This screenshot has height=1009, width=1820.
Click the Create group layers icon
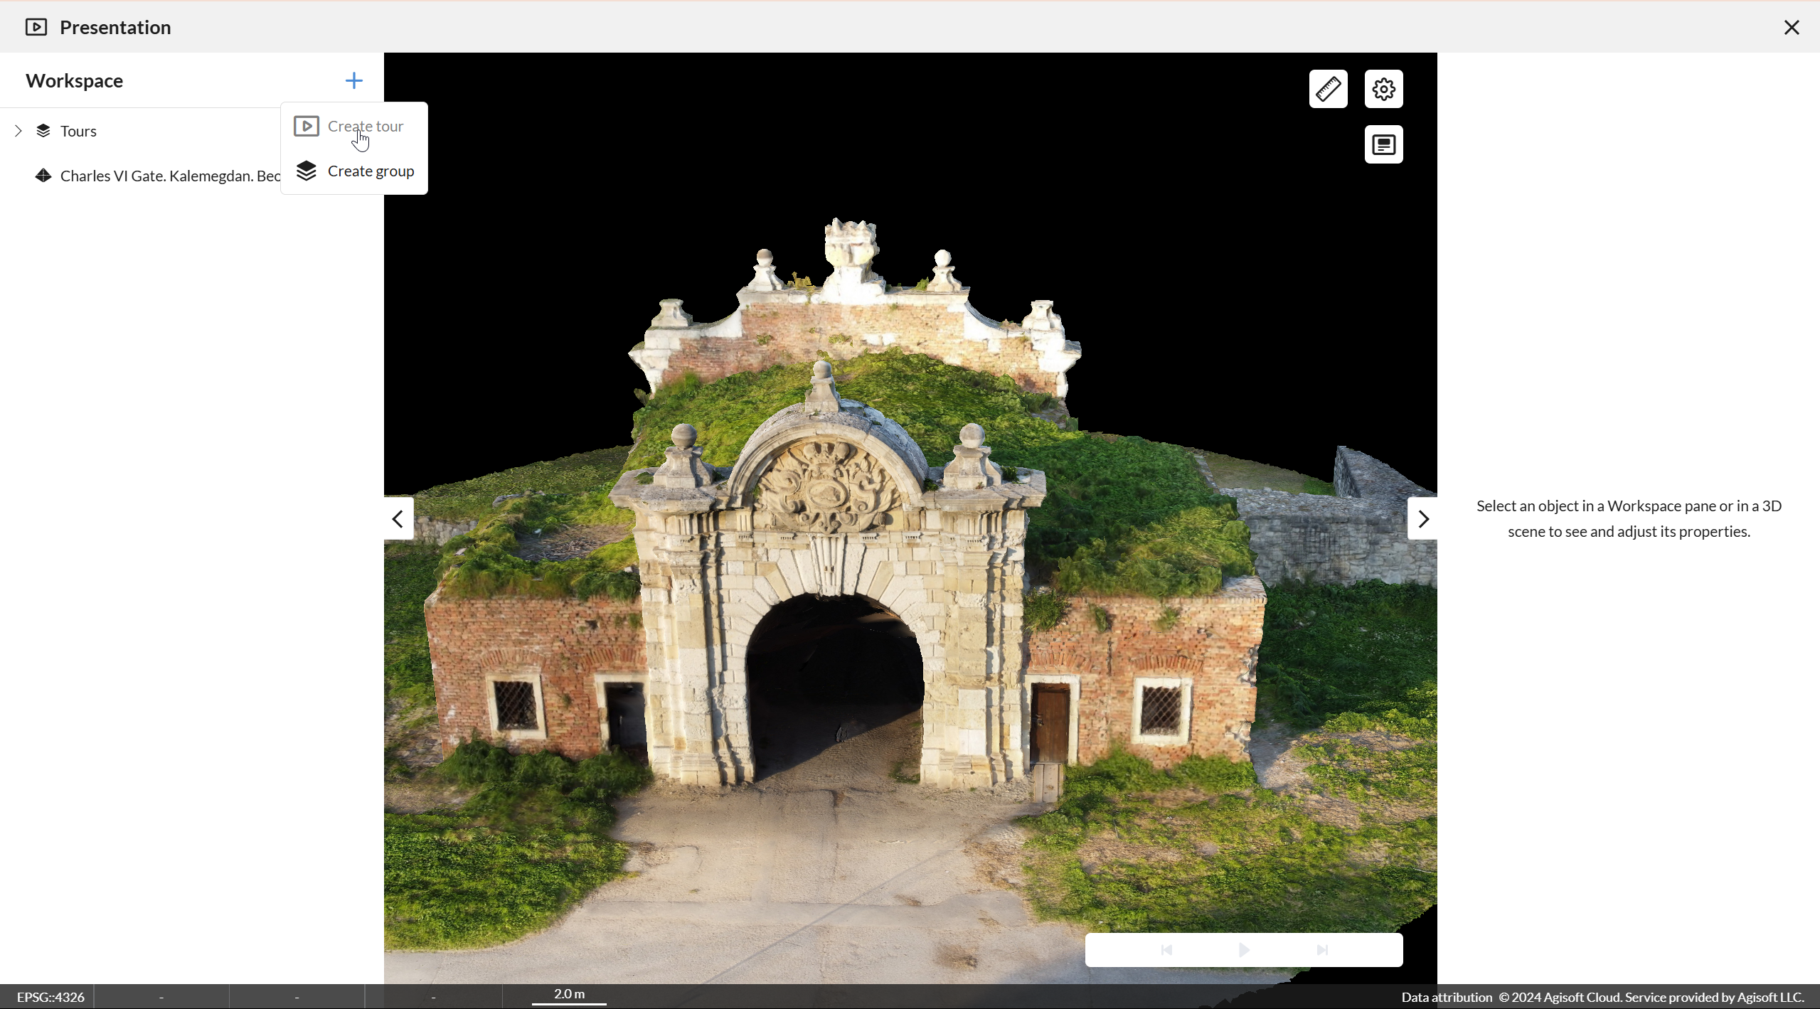point(307,171)
